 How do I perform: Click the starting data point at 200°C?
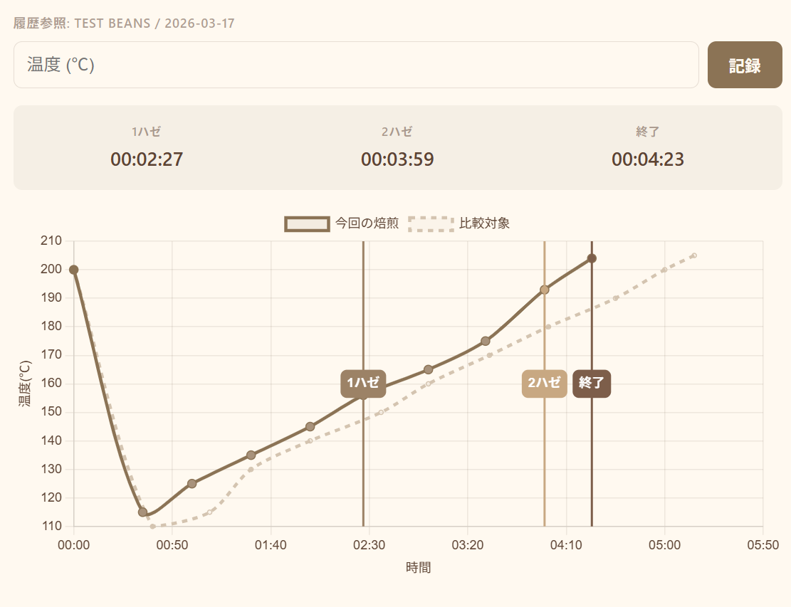click(73, 270)
